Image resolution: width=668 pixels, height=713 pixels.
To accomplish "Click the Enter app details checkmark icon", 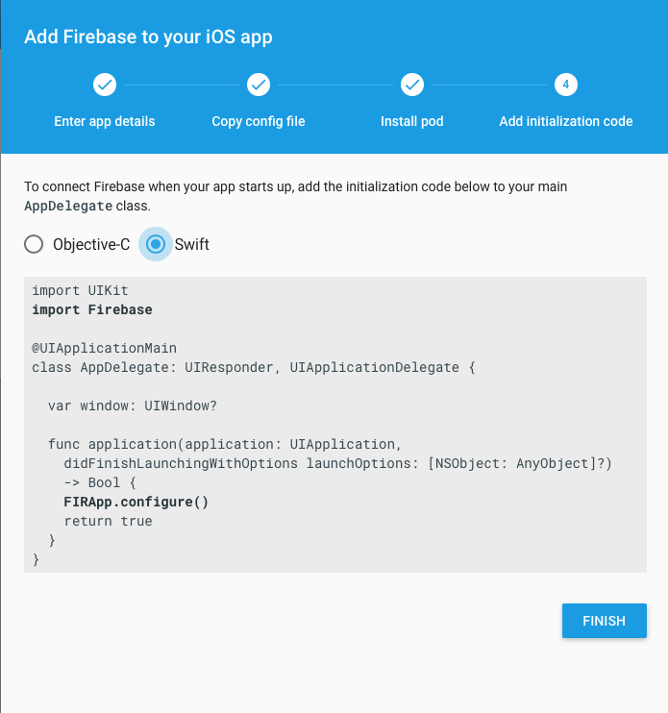I will [x=105, y=85].
